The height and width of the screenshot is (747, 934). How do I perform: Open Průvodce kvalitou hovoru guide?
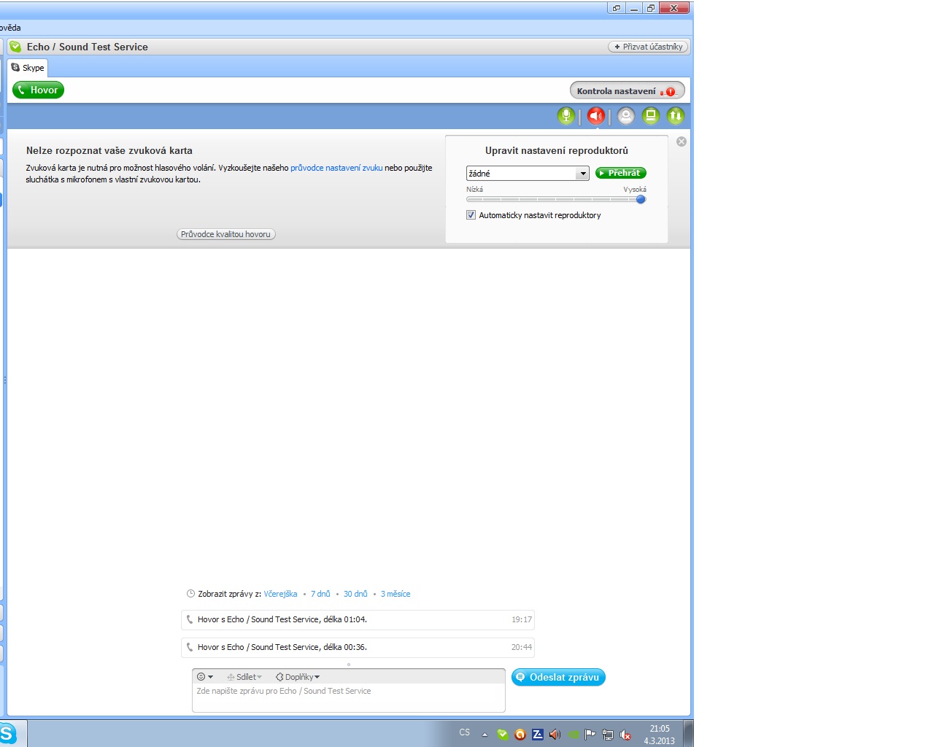pos(226,234)
